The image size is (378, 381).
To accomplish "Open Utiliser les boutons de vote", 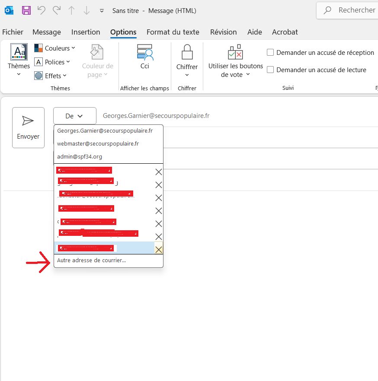I will (235, 61).
